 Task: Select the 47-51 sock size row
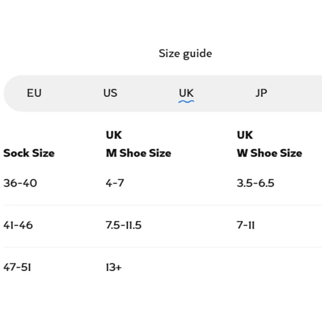[161, 267]
